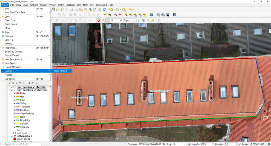271x146 pixels.
Task: Click the EPSG:32635 CRS button
Action: [257, 144]
